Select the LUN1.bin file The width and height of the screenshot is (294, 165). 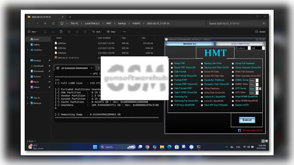[60, 48]
